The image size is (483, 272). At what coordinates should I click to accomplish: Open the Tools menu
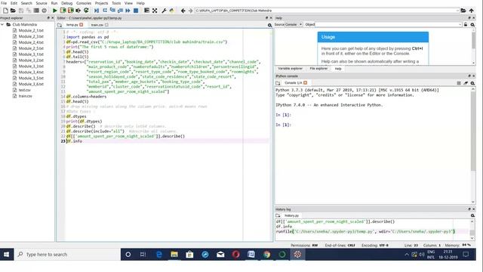(116, 3)
